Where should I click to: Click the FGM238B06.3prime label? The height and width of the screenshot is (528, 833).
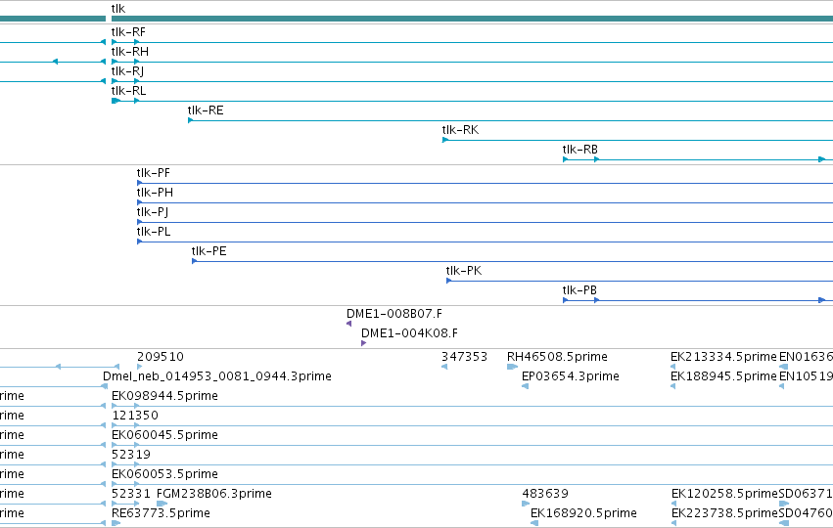[x=214, y=495]
